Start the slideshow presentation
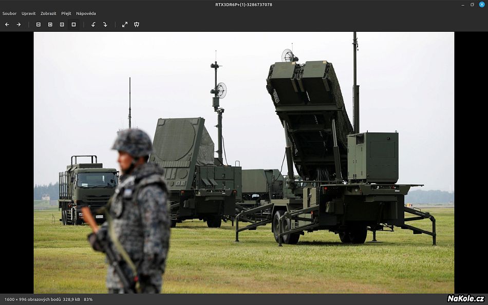 coord(137,24)
